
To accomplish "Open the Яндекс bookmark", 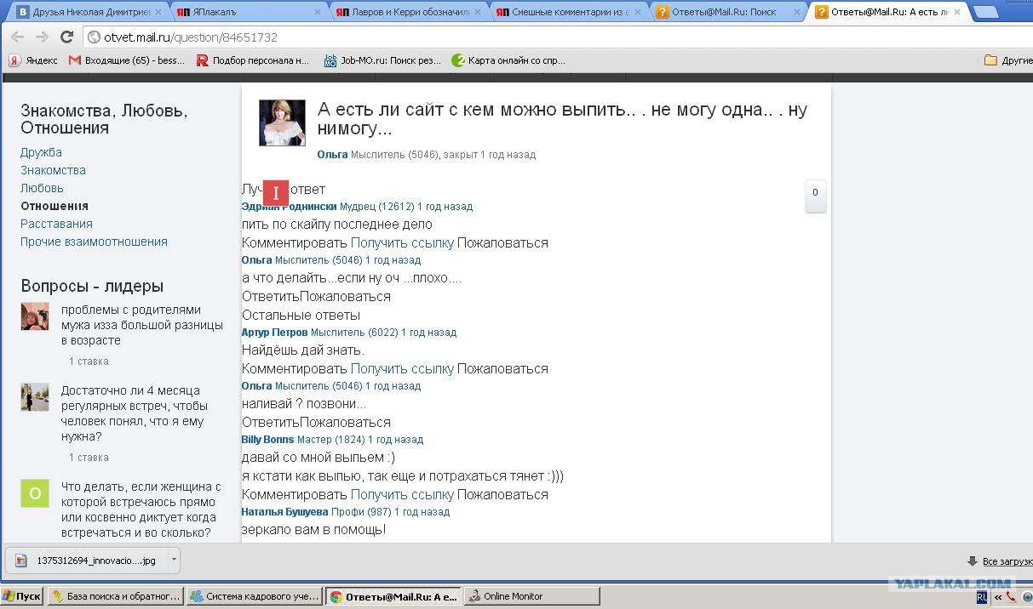I will click(33, 60).
